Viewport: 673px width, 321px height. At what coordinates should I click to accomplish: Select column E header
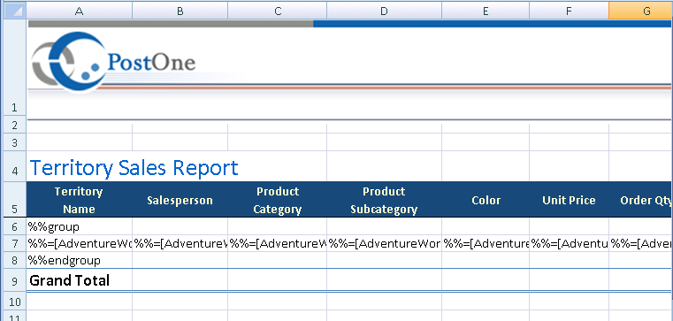(486, 11)
